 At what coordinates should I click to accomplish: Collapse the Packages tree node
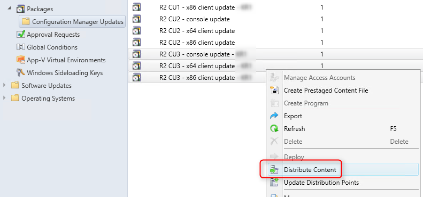click(10, 9)
